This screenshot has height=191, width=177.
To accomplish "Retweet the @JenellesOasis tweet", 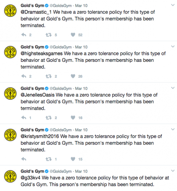I will 48,118.
